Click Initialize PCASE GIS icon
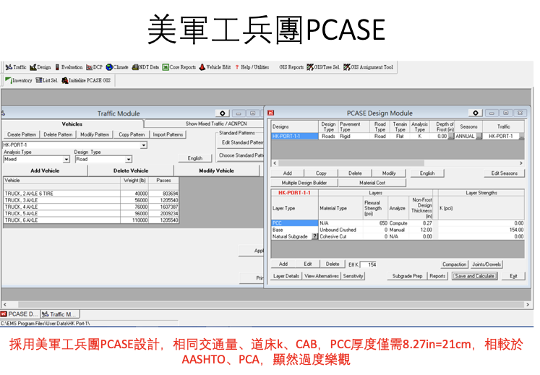The height and width of the screenshot is (375, 540). point(86,80)
